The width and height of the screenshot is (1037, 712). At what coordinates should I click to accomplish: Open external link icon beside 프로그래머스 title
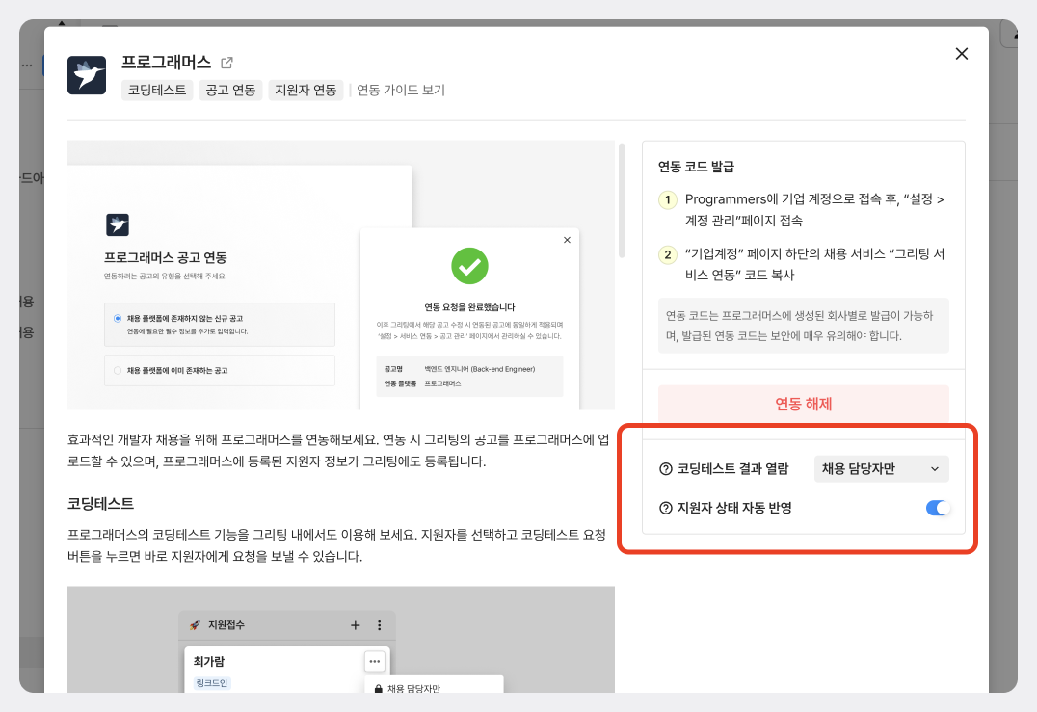point(226,63)
